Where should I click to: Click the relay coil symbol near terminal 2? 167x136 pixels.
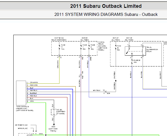tap(143, 51)
